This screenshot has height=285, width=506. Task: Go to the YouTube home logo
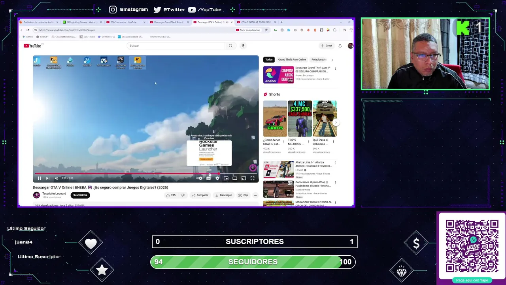32,46
